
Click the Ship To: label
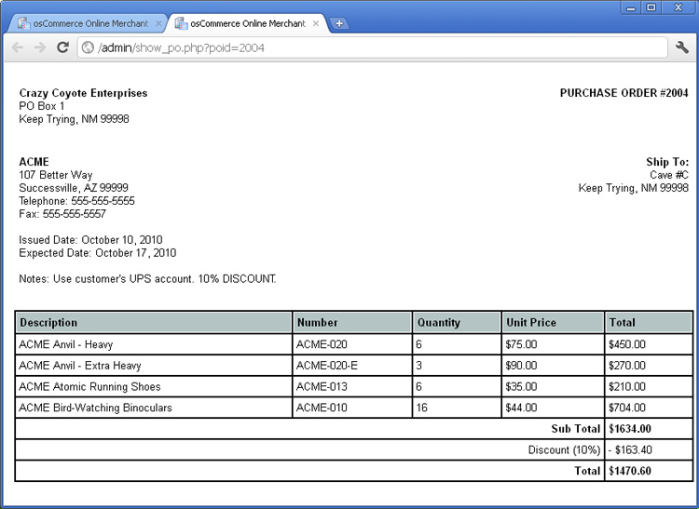[667, 162]
